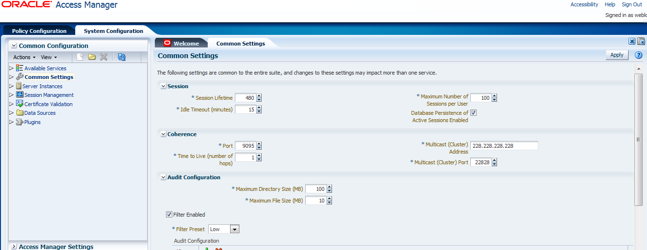
Task: Open the Actions menu
Action: [24, 57]
